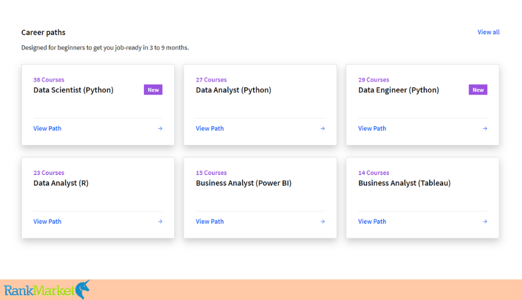The image size is (522, 300).
Task: Click arrow icon on Data Engineer (Python) card
Action: coord(485,128)
